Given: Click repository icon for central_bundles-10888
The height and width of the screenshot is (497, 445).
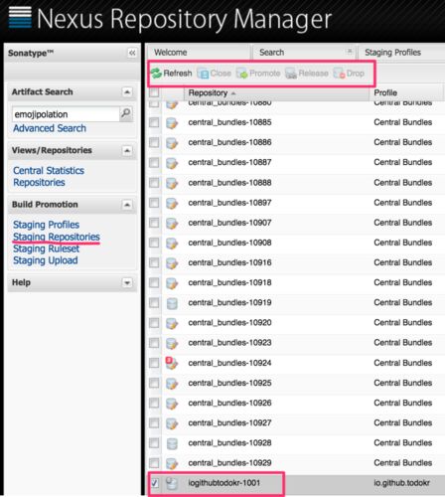Looking at the screenshot, I should [x=172, y=183].
